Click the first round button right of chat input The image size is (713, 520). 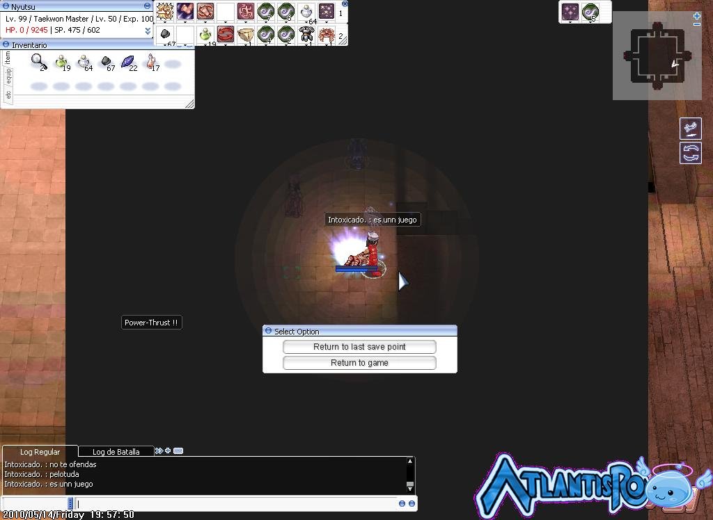[x=402, y=503]
